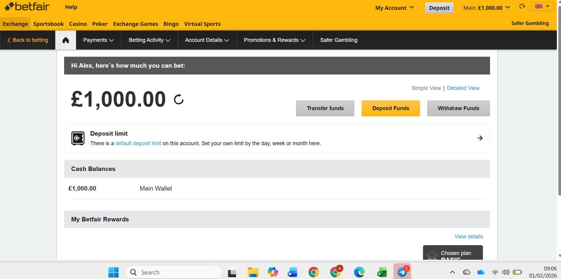Image resolution: width=561 pixels, height=279 pixels.
Task: Open Deposit limit using the arrow
Action: [480, 138]
